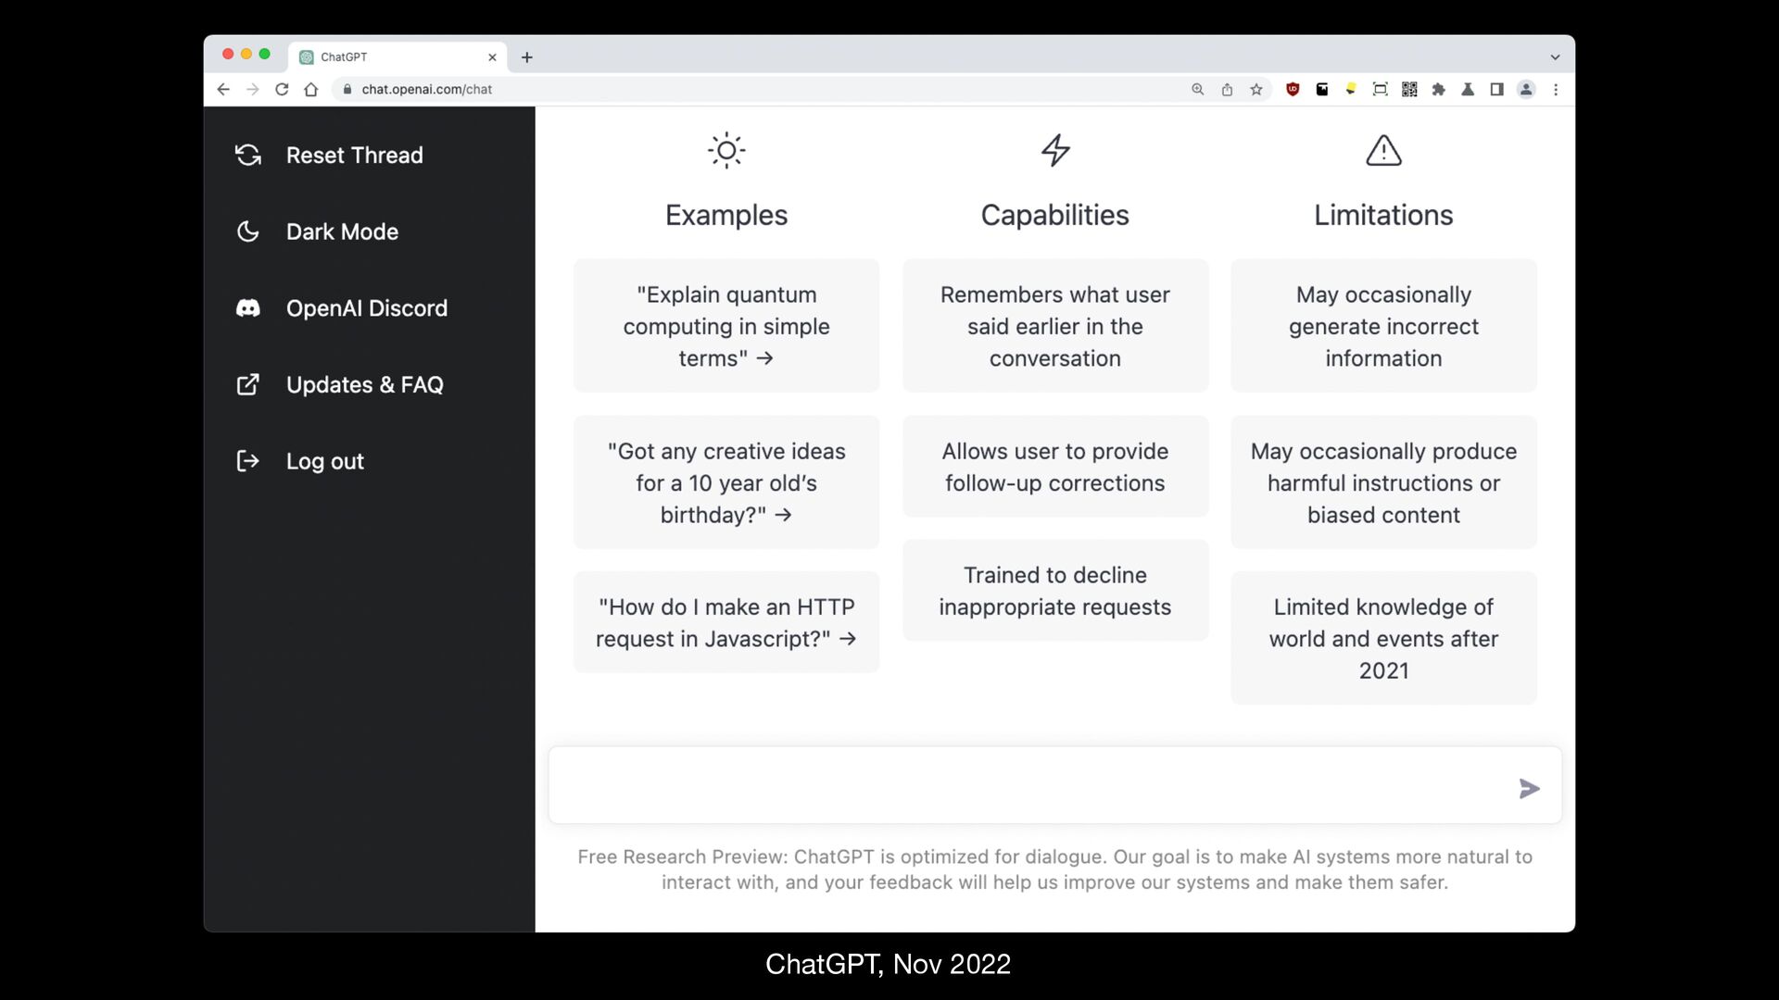Viewport: 1779px width, 1000px height.
Task: Select the ChatGPT browser tab
Action: (x=397, y=57)
